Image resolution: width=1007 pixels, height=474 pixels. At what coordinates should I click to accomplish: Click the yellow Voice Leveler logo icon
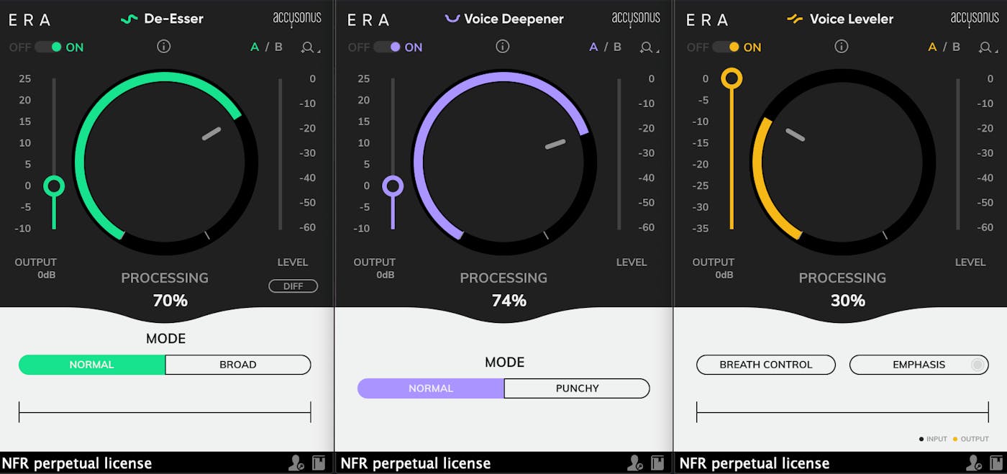pos(795,19)
